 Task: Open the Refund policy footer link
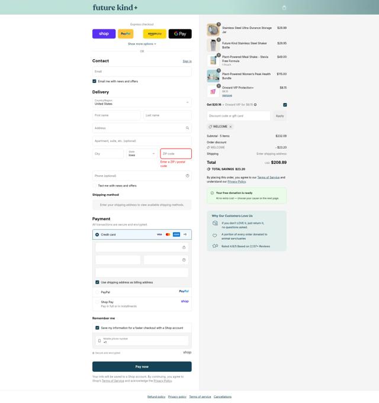pyautogui.click(x=156, y=396)
